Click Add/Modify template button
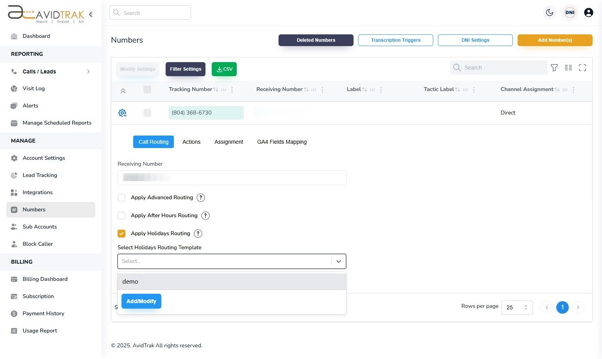 click(x=141, y=301)
